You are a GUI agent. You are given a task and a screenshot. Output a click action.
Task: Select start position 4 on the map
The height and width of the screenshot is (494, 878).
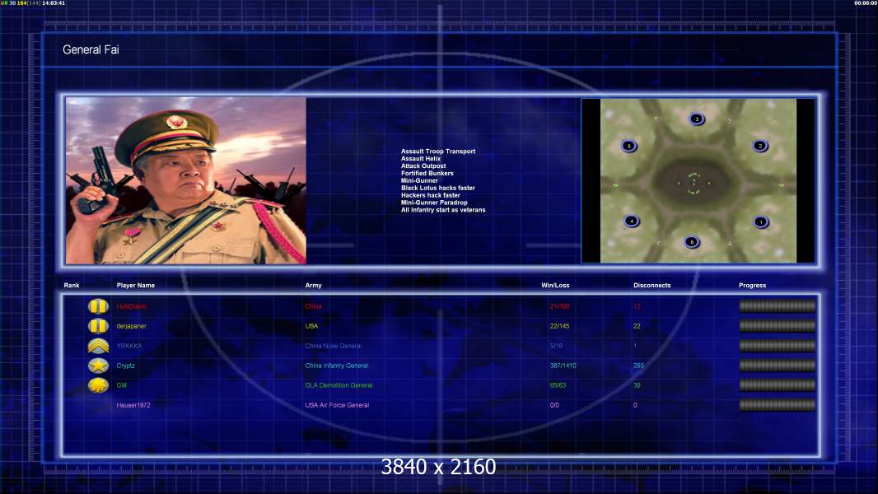[x=632, y=221]
